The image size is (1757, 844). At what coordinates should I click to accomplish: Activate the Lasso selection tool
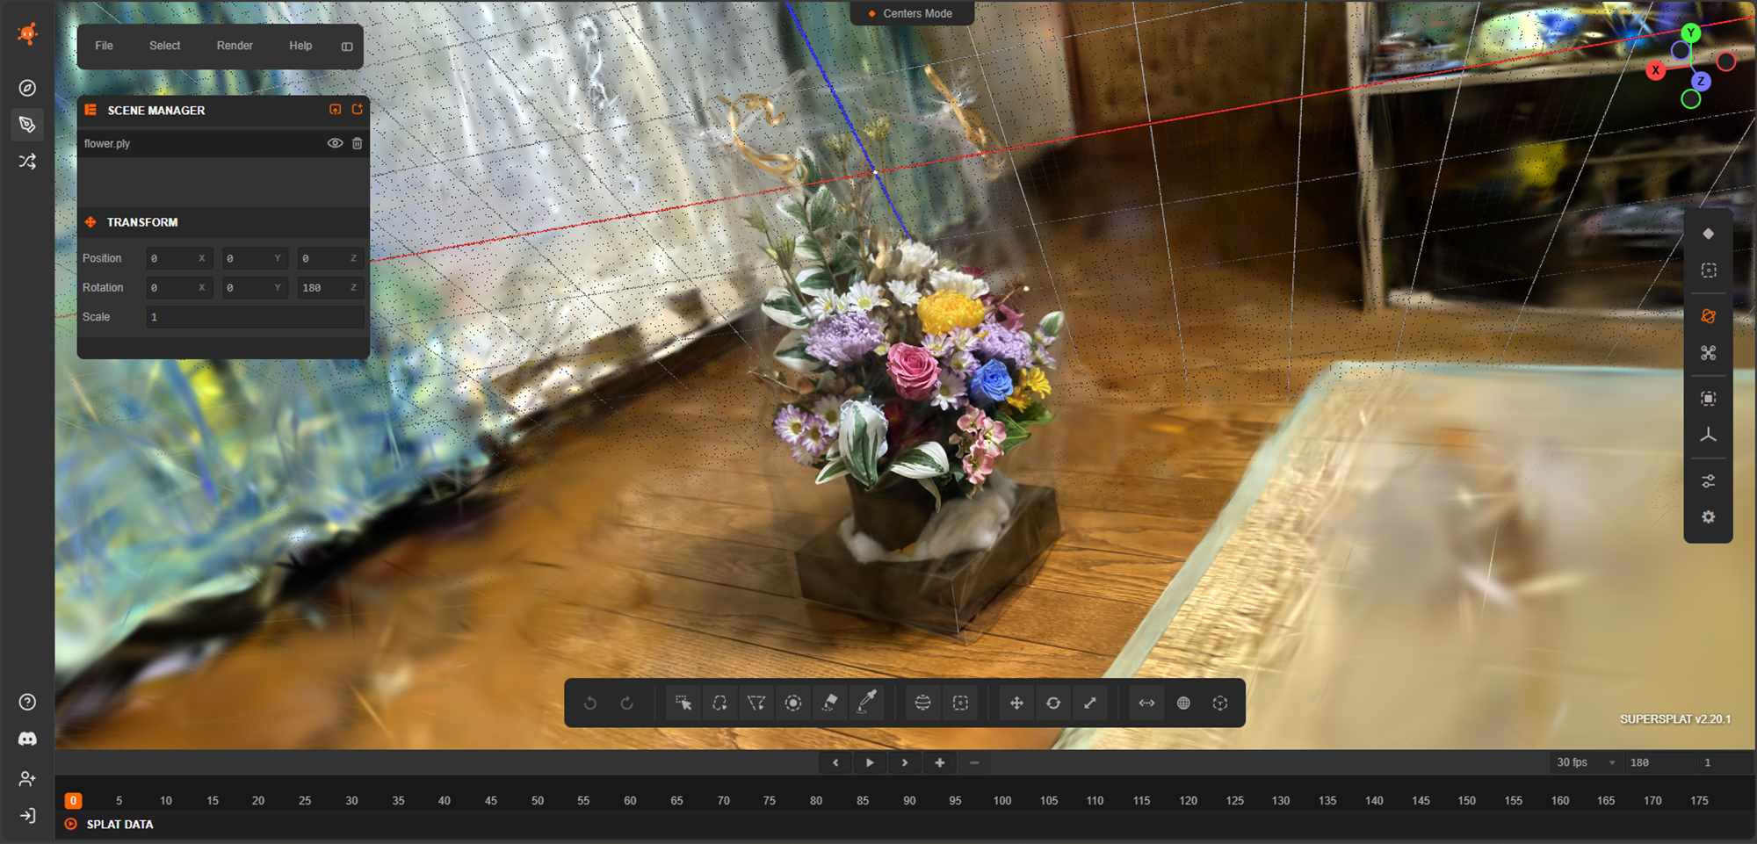click(719, 703)
